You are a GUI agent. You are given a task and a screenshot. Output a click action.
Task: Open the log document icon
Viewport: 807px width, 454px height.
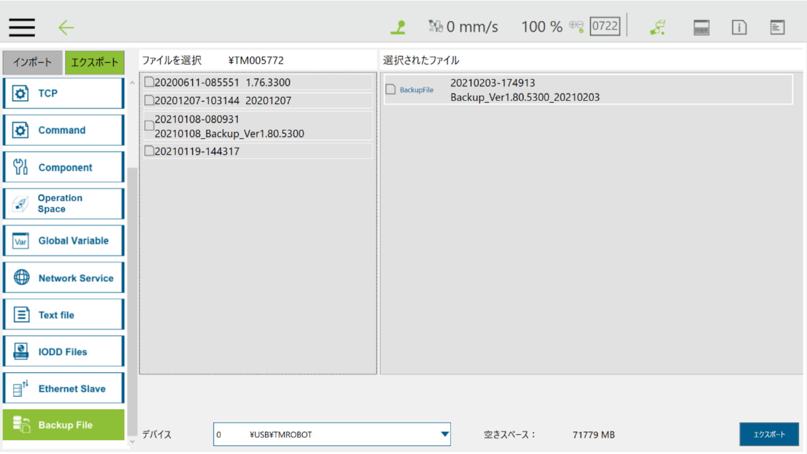click(x=777, y=27)
